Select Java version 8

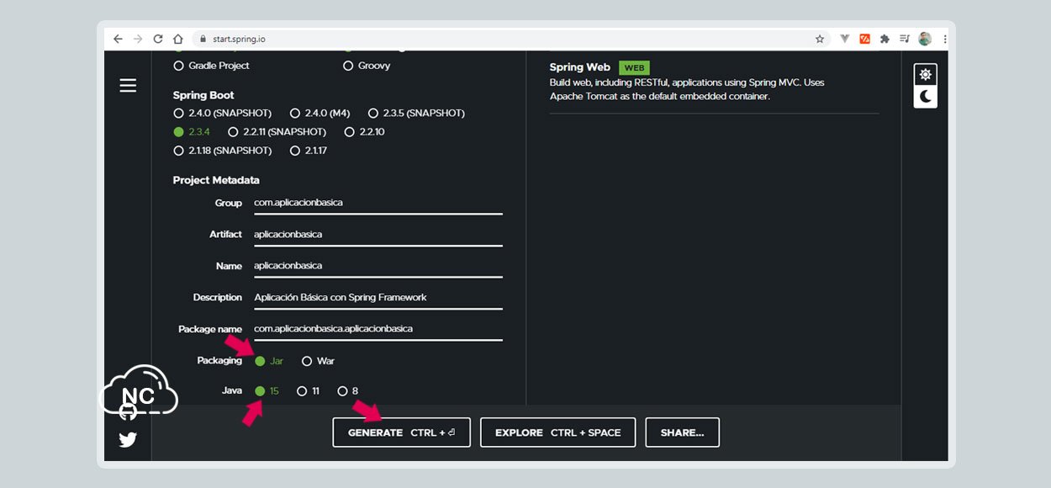pyautogui.click(x=348, y=391)
